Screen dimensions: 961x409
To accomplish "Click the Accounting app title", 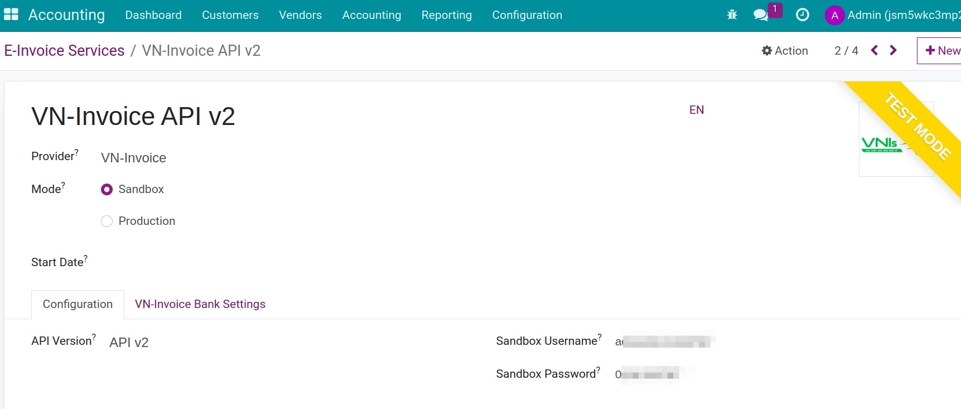I will pos(66,15).
